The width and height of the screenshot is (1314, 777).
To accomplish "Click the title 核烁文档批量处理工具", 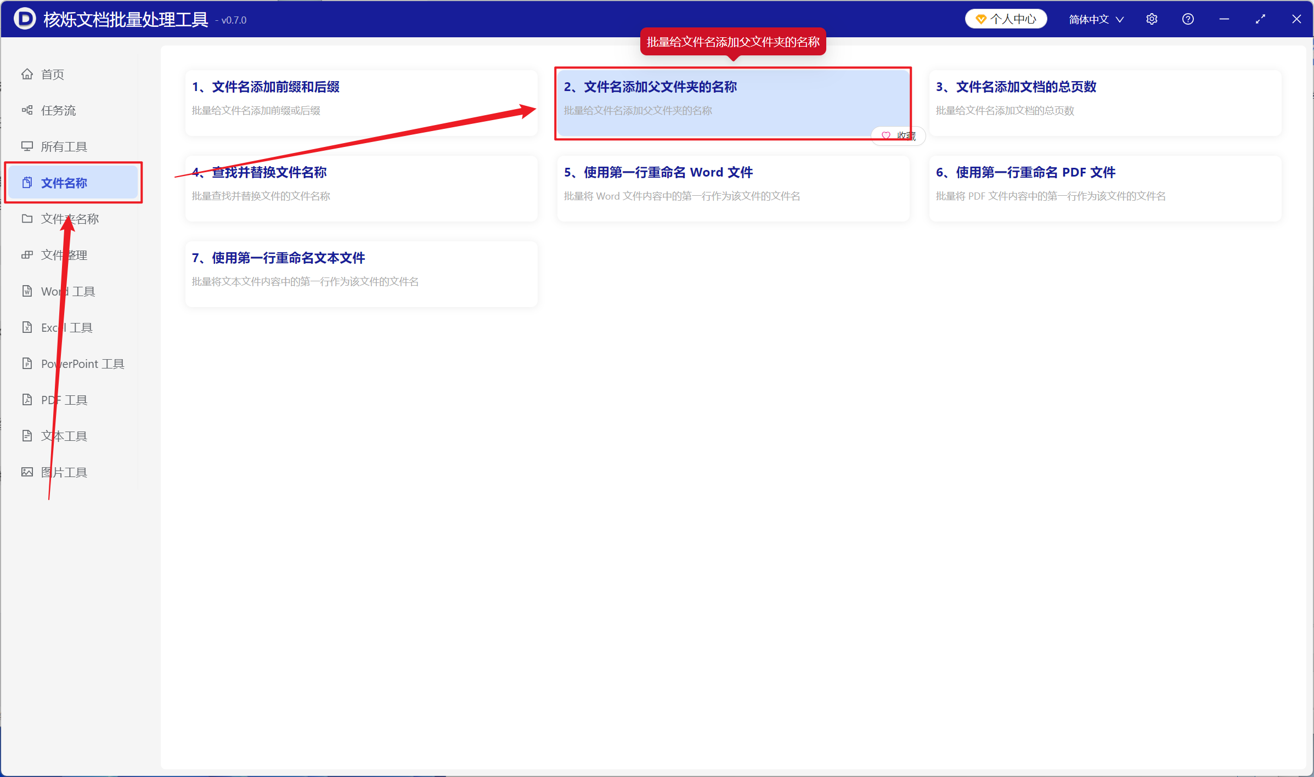I will pyautogui.click(x=126, y=19).
